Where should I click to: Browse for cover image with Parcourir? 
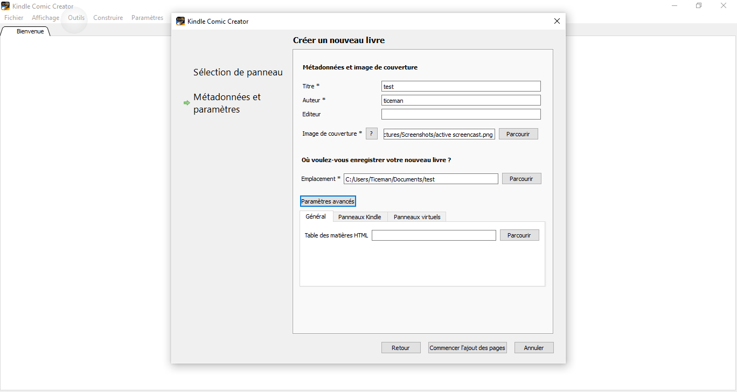(x=518, y=134)
